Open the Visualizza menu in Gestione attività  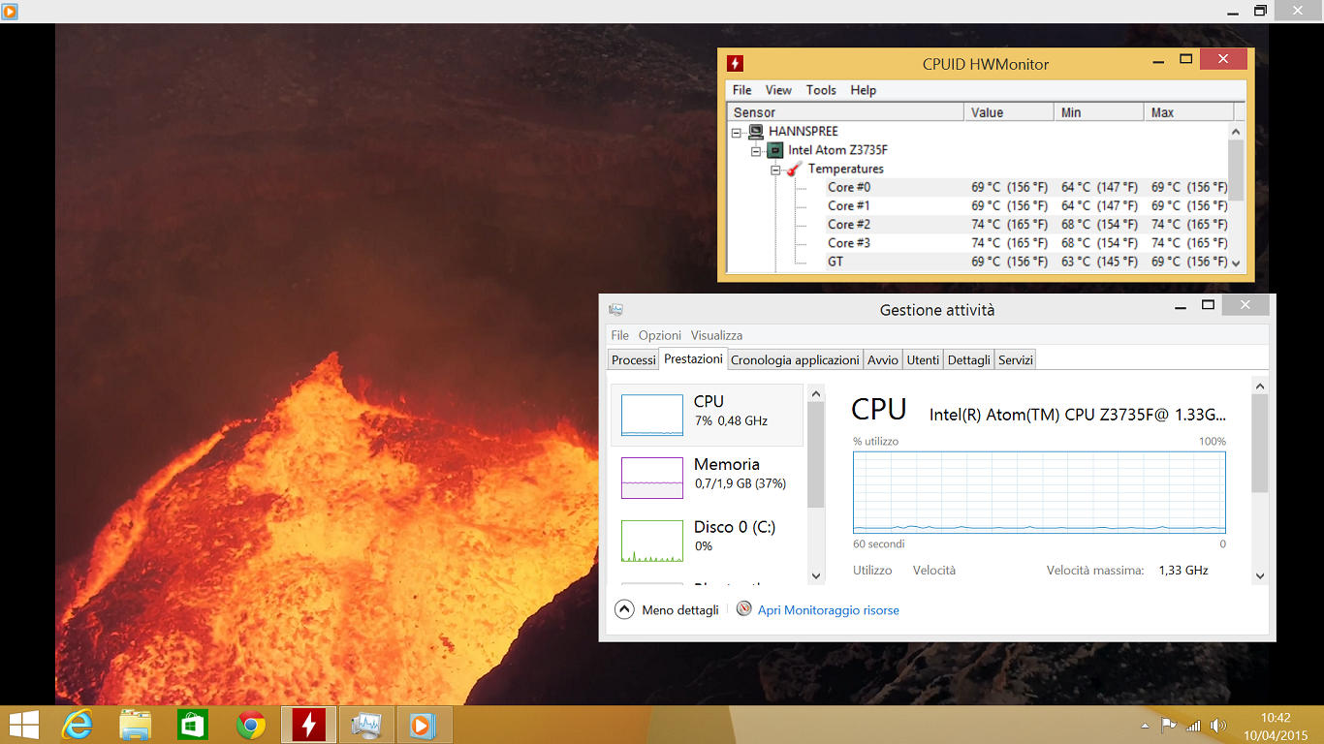tap(715, 335)
